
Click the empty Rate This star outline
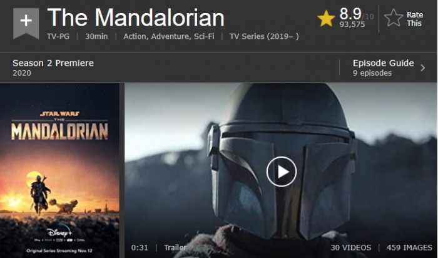[394, 18]
